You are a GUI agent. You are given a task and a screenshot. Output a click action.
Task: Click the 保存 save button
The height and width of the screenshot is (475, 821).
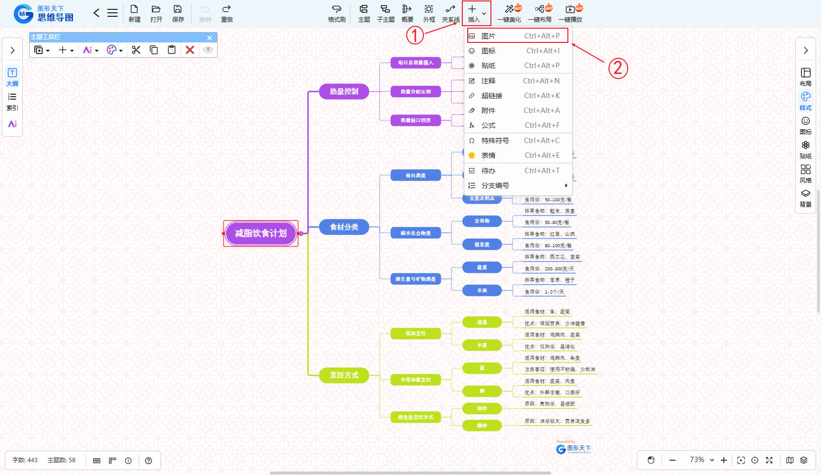click(178, 13)
